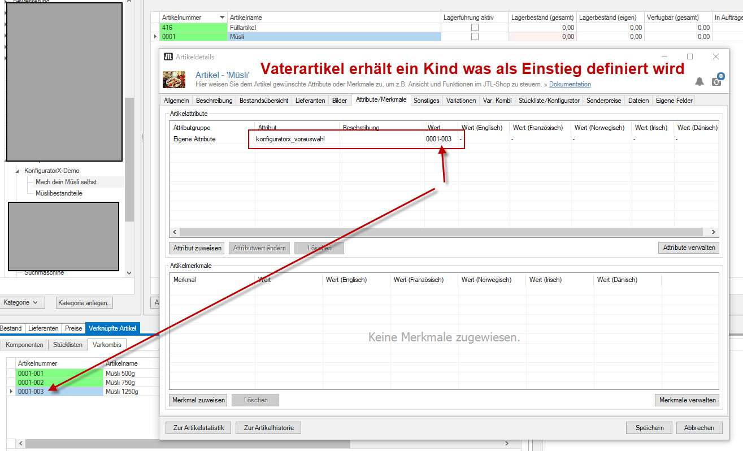Sort by Artikelname column header in main list

click(x=333, y=18)
